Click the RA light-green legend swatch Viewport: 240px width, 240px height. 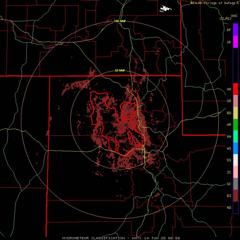pos(235,137)
